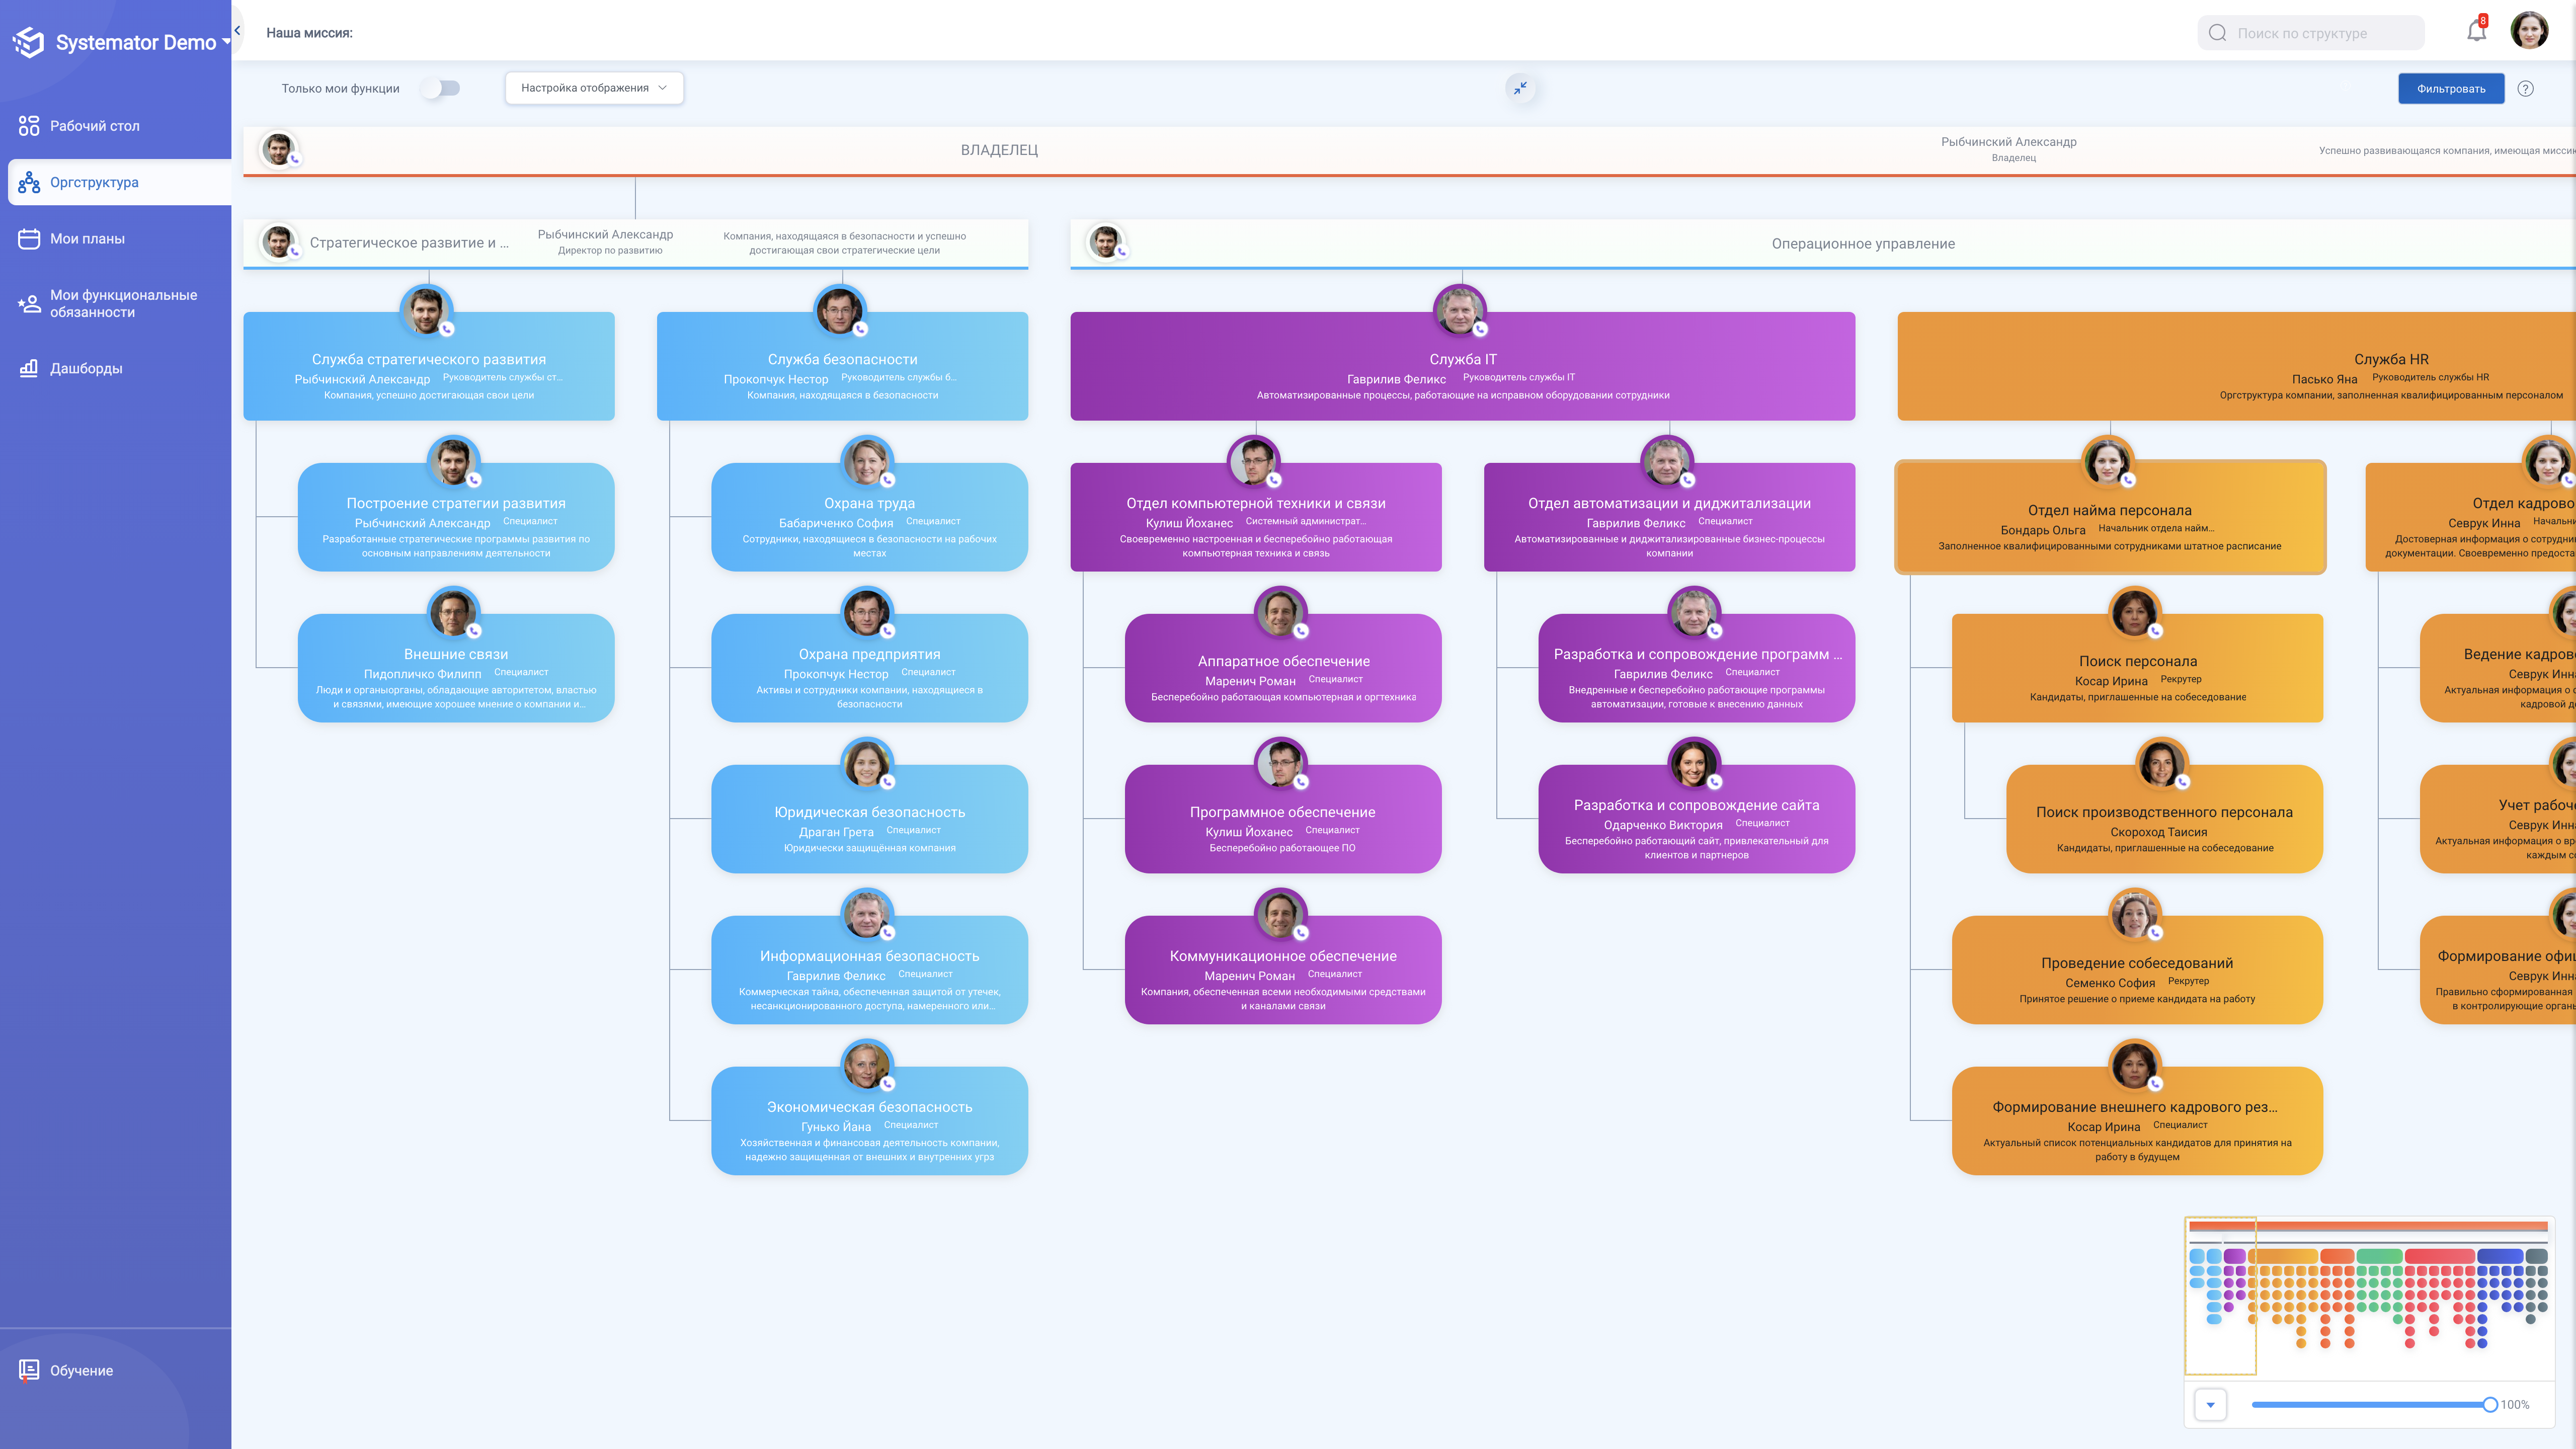Click the Служба стратегического развития avatar
This screenshot has width=2576, height=1449.
[x=427, y=311]
